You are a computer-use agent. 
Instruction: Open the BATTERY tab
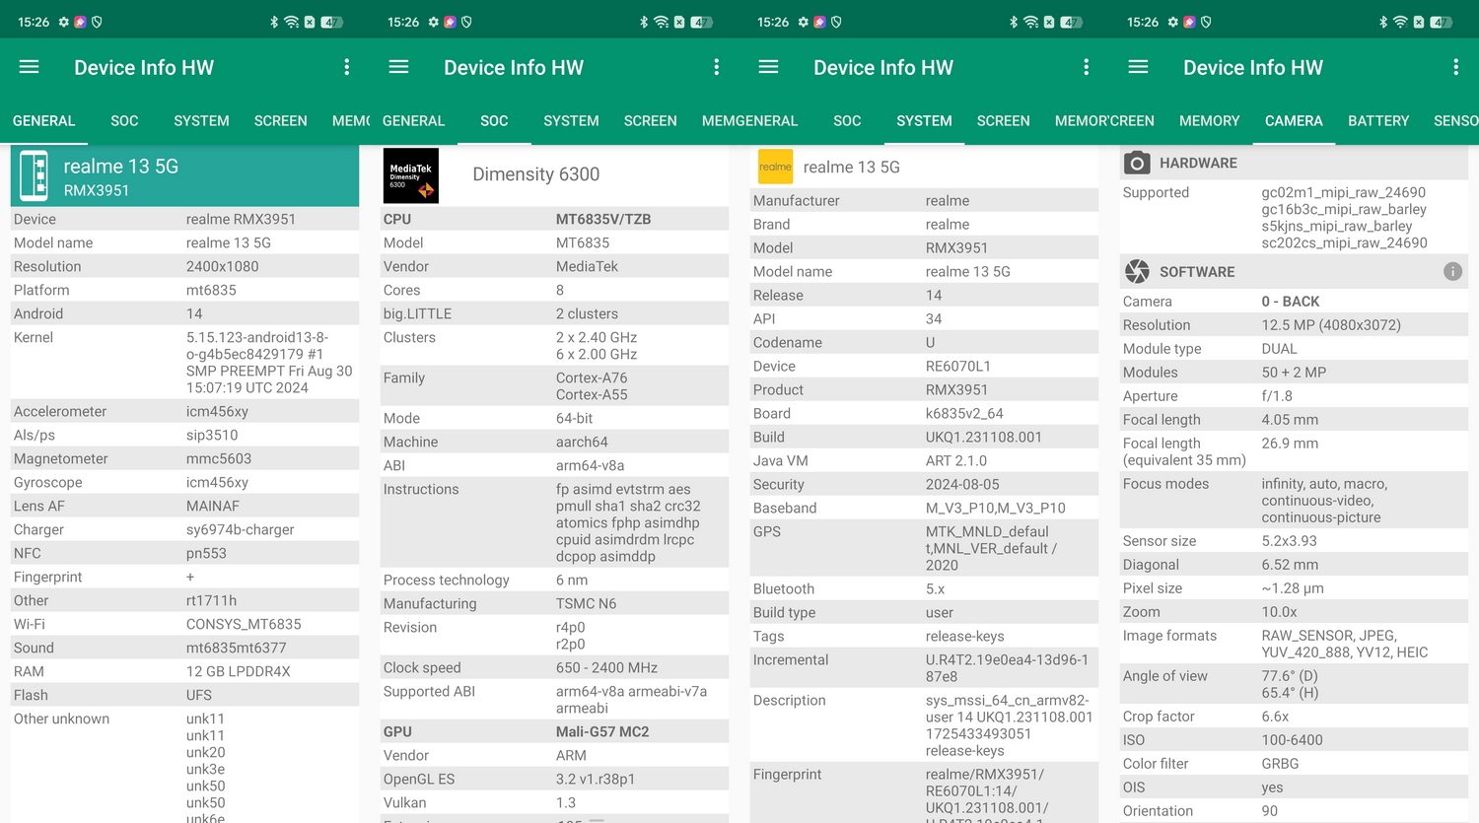click(x=1378, y=120)
